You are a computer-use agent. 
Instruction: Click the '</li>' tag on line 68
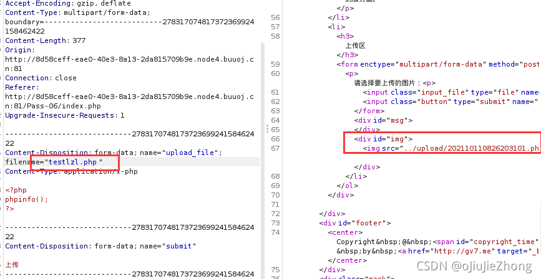tap(356, 176)
